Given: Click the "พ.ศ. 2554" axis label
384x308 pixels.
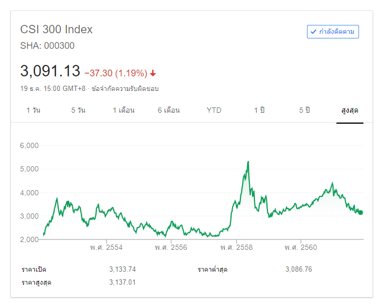Looking at the screenshot, I should click(x=106, y=247).
